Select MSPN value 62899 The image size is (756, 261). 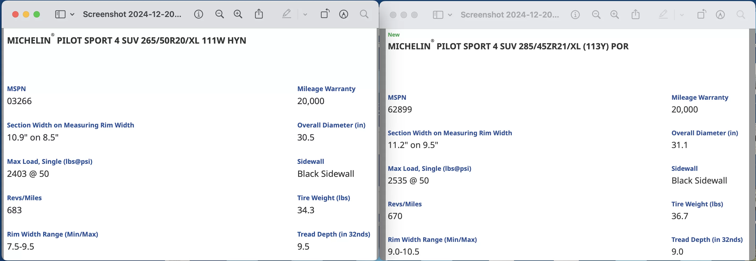pyautogui.click(x=400, y=110)
